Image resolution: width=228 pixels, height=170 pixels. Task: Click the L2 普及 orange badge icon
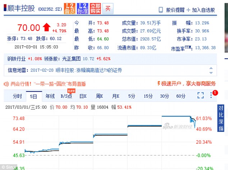69,8
